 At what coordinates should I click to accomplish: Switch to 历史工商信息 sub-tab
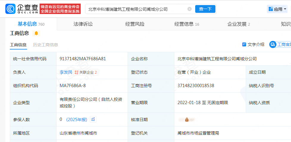click(x=46, y=45)
